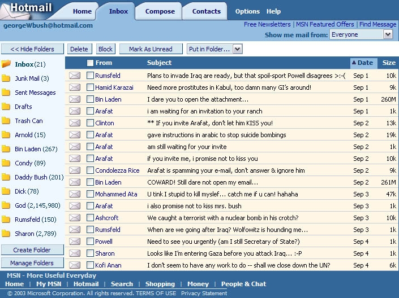The height and width of the screenshot is (298, 399).
Task: Click the Subject column header
Action: tap(159, 63)
